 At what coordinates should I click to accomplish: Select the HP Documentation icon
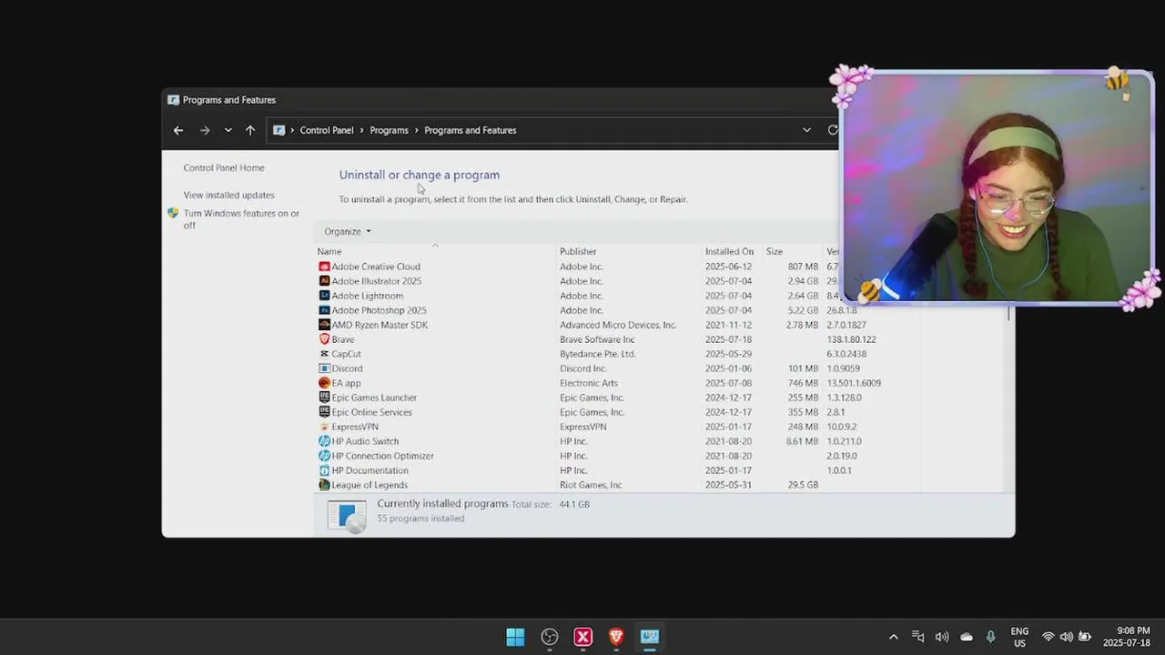click(324, 470)
